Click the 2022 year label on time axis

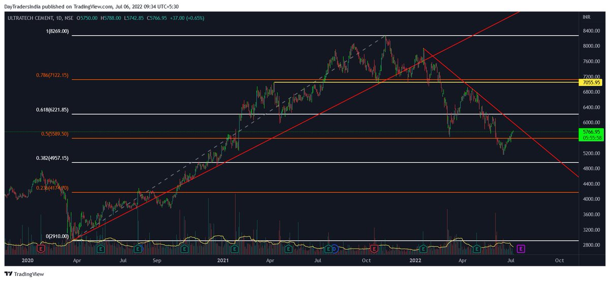[x=415, y=261]
